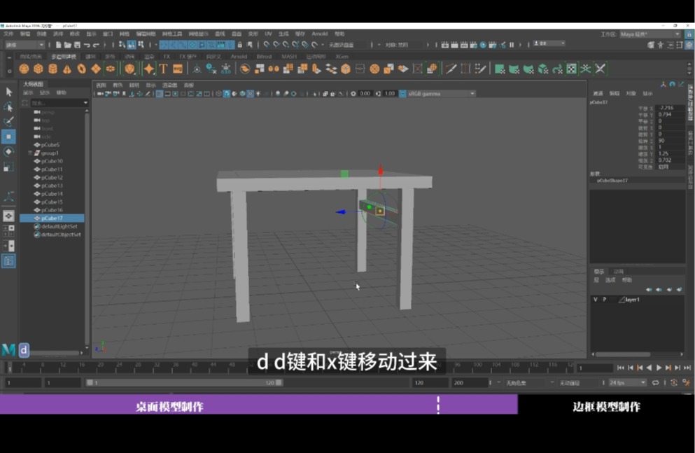695x453 pixels.
Task: Switch to the Arnold shelf tab
Action: tap(240, 56)
